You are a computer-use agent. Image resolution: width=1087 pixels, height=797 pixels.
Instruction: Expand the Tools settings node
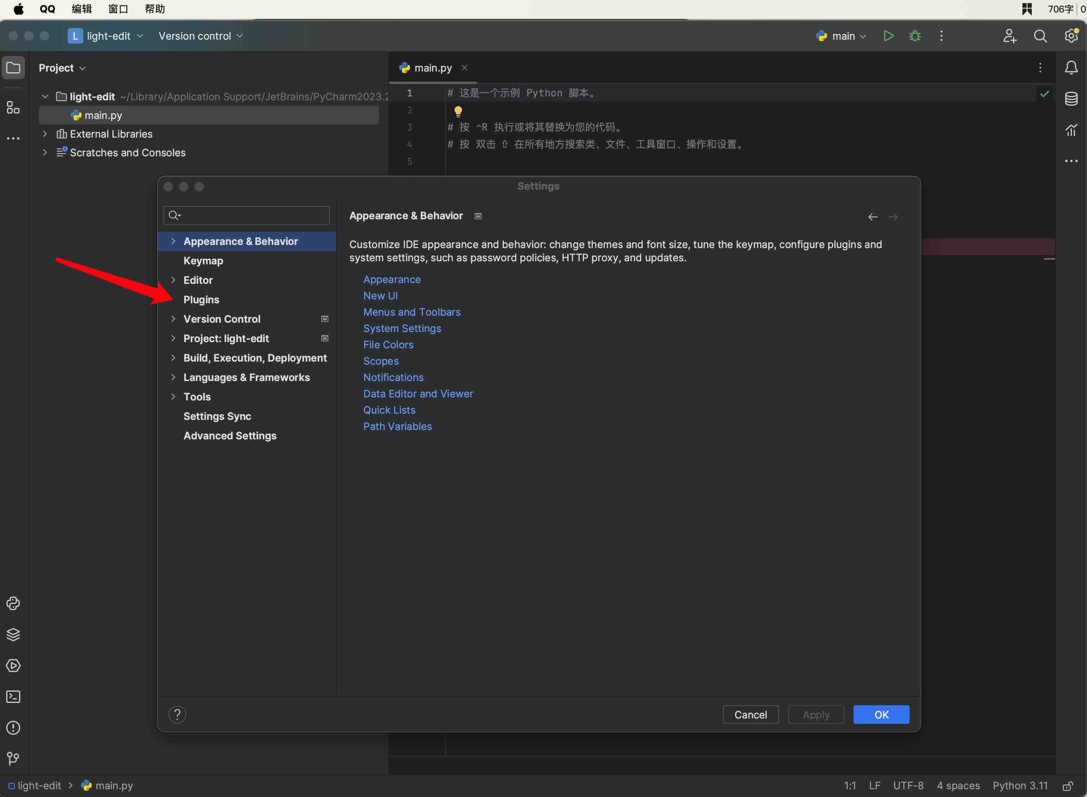point(173,397)
